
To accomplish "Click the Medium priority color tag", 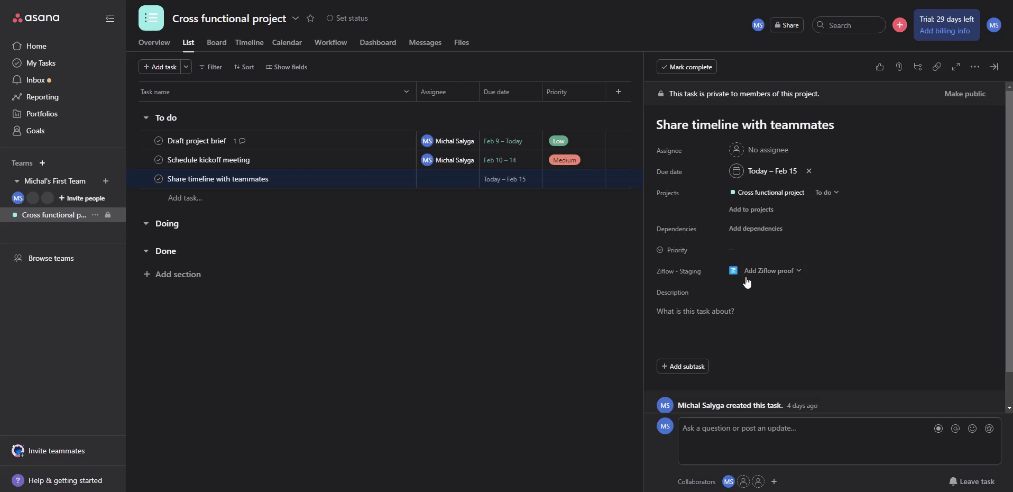I will (564, 160).
